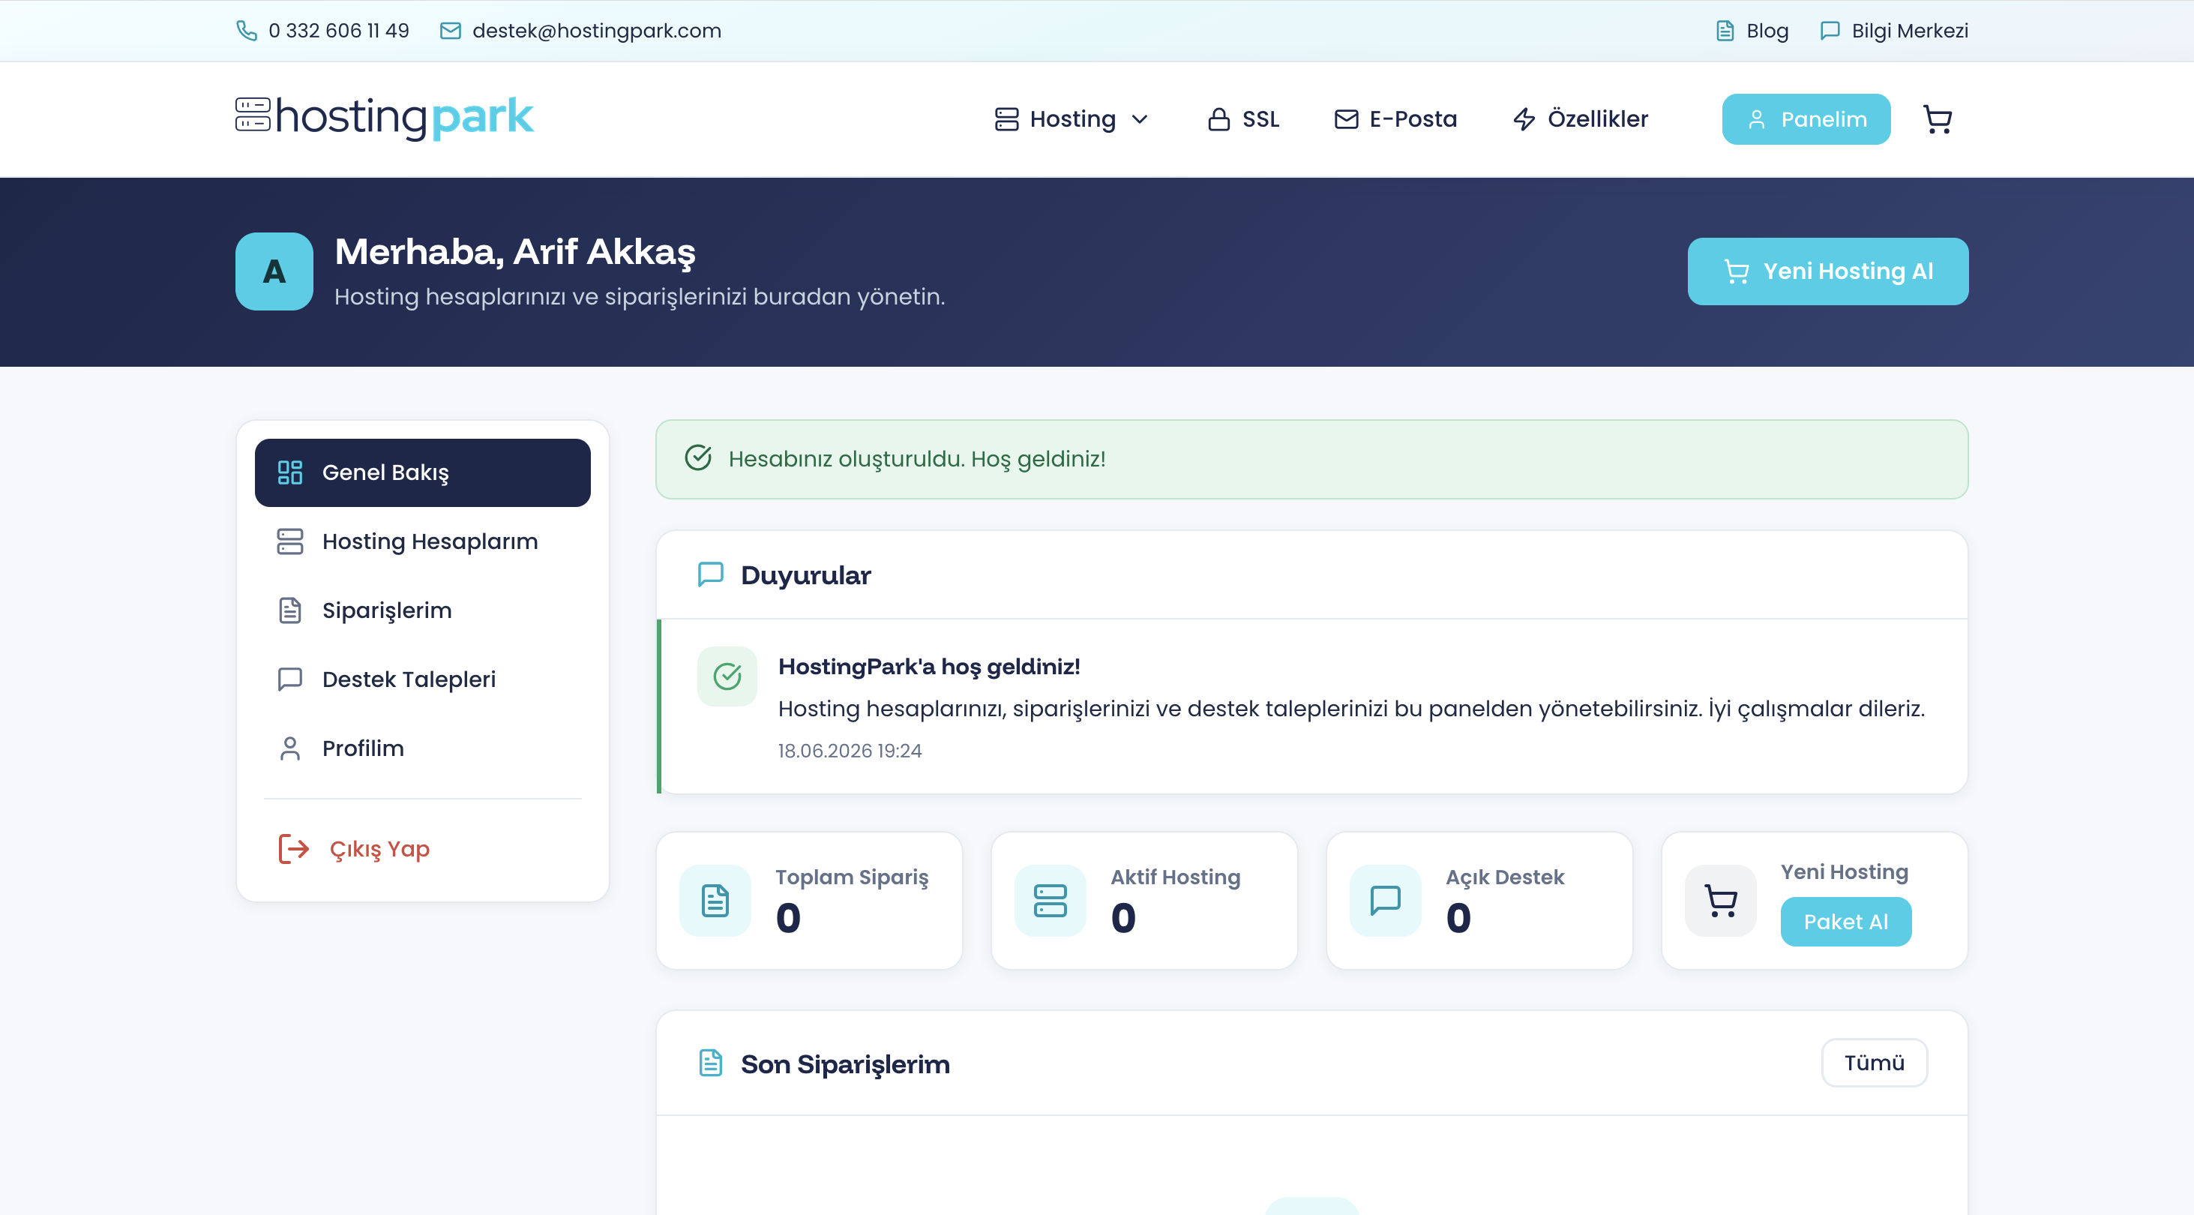
Task: Click the phone icon beside support number
Action: coord(246,31)
